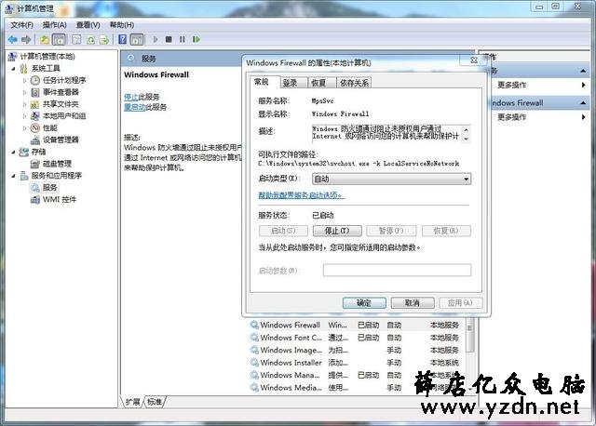
Task: Select Windows Firewall row in services list
Action: [357, 325]
